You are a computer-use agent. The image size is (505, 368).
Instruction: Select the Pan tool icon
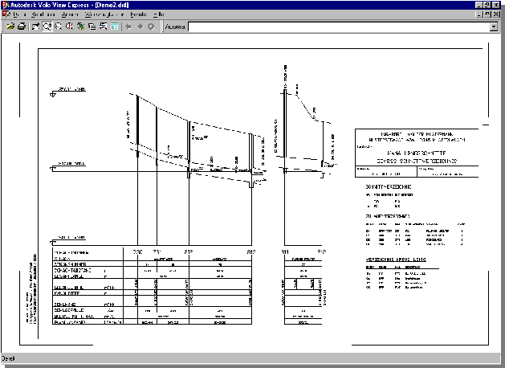click(x=36, y=27)
